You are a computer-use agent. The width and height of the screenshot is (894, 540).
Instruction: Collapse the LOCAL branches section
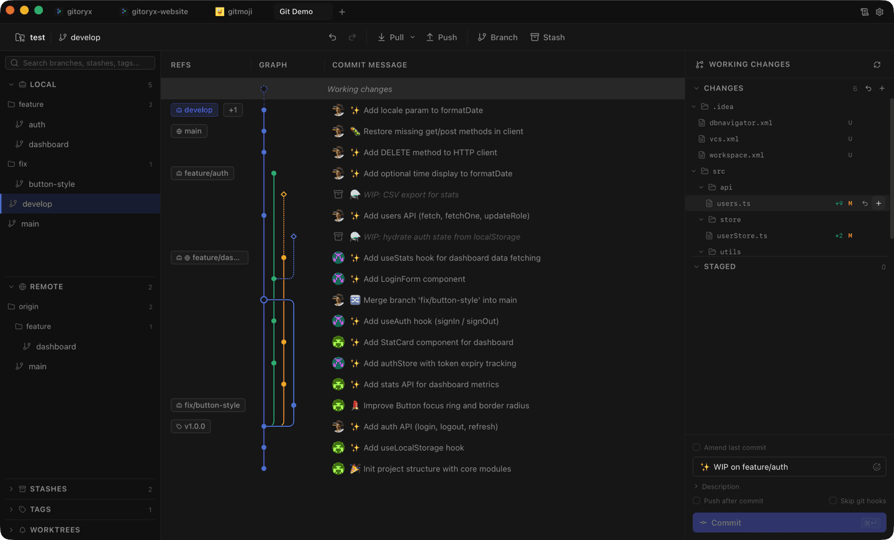point(11,84)
